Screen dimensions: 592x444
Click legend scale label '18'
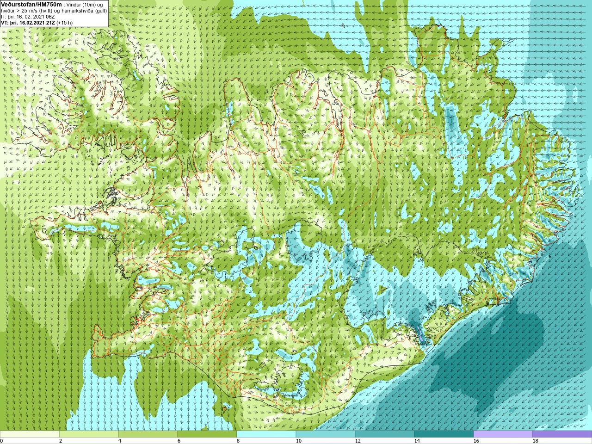click(535, 441)
